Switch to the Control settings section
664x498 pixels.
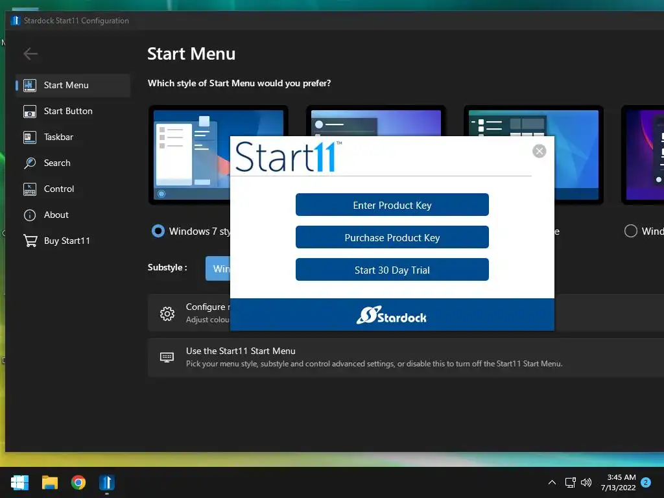(x=73, y=189)
